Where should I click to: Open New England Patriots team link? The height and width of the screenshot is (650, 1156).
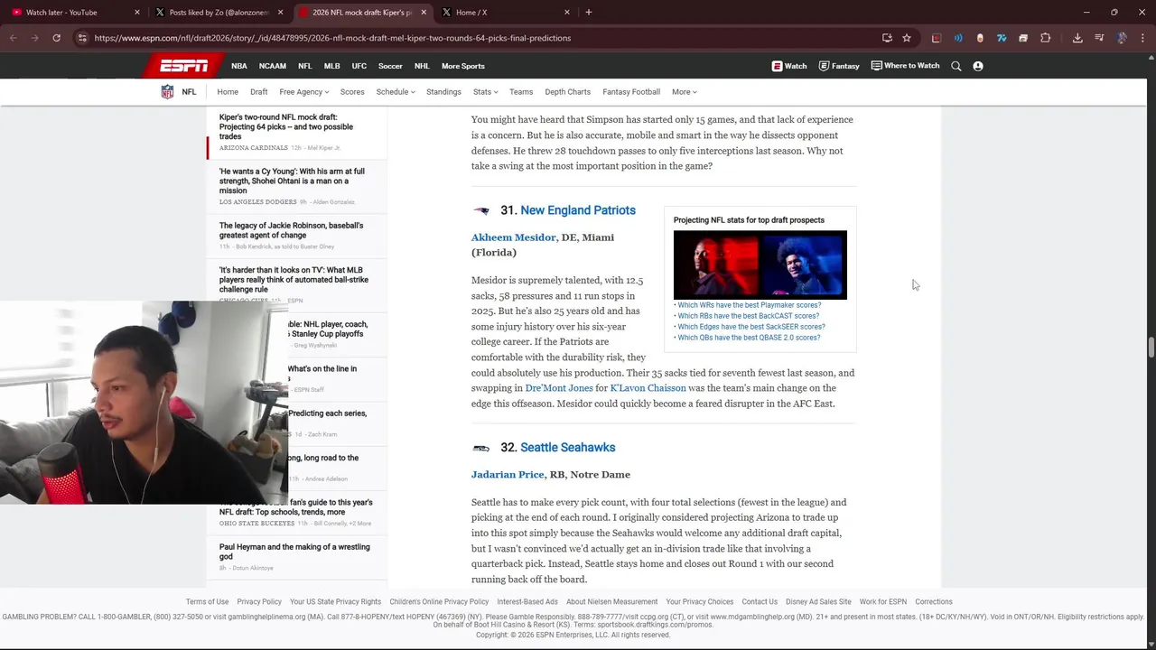(x=578, y=210)
